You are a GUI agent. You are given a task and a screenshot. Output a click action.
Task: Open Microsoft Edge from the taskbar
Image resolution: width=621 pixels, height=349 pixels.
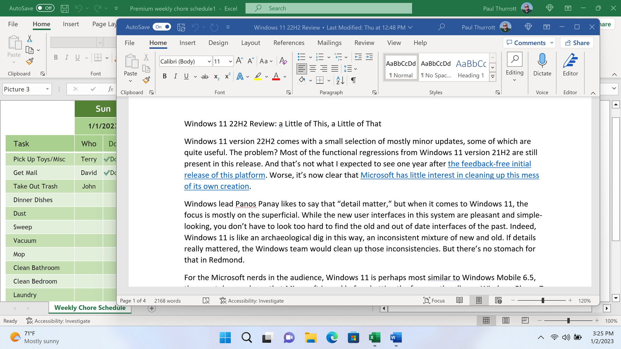(x=332, y=338)
